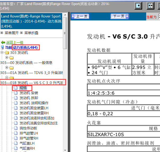
Task: Click the 当前 computer icon
Action: coord(2,47)
